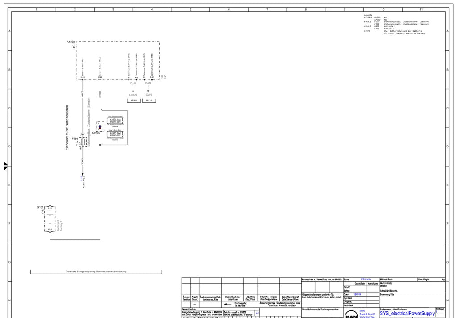Select the G101 battery symbol
This screenshot has height=318, width=457.
click(50, 219)
